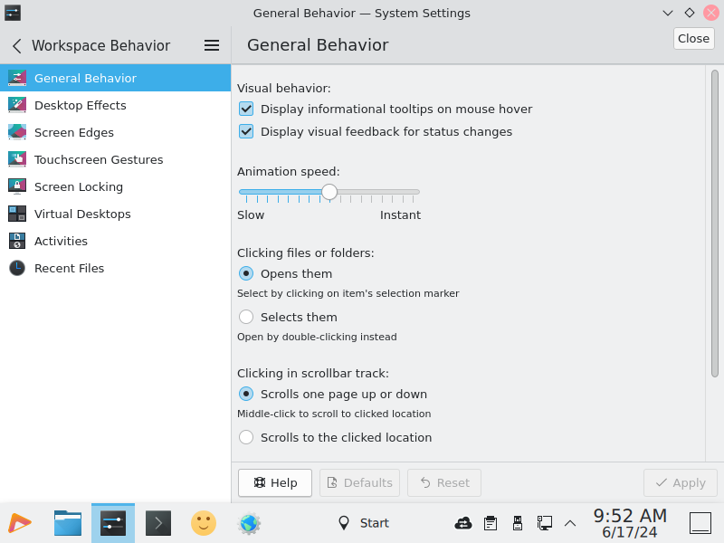Open Touchscreen Gestures settings
The height and width of the screenshot is (543, 724).
(116, 160)
